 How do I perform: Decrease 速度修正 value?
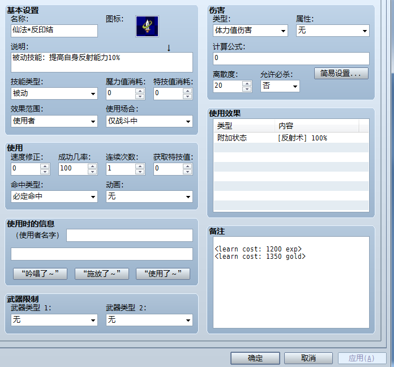tap(45, 172)
